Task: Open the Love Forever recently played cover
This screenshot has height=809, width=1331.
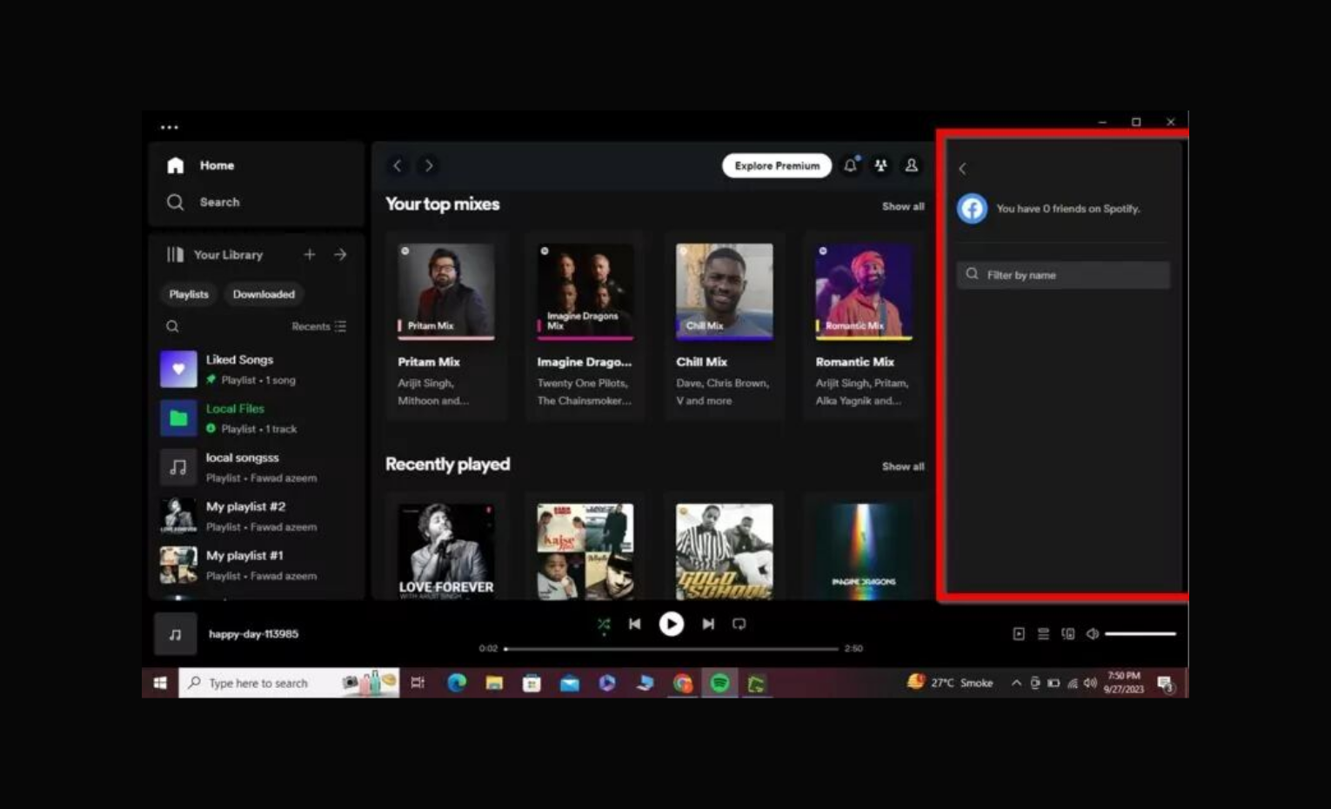Action: pyautogui.click(x=446, y=551)
